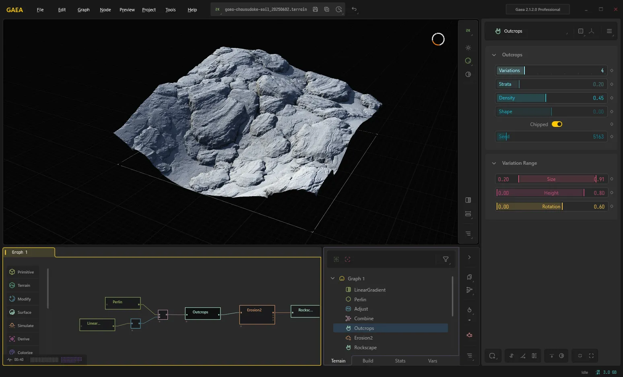The height and width of the screenshot is (377, 623).
Task: Toggle the keyframe diamond next to Variations
Action: click(612, 70)
